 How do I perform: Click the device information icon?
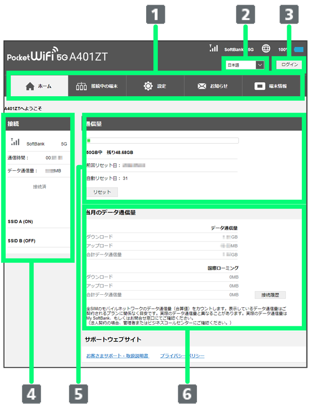[260, 86]
